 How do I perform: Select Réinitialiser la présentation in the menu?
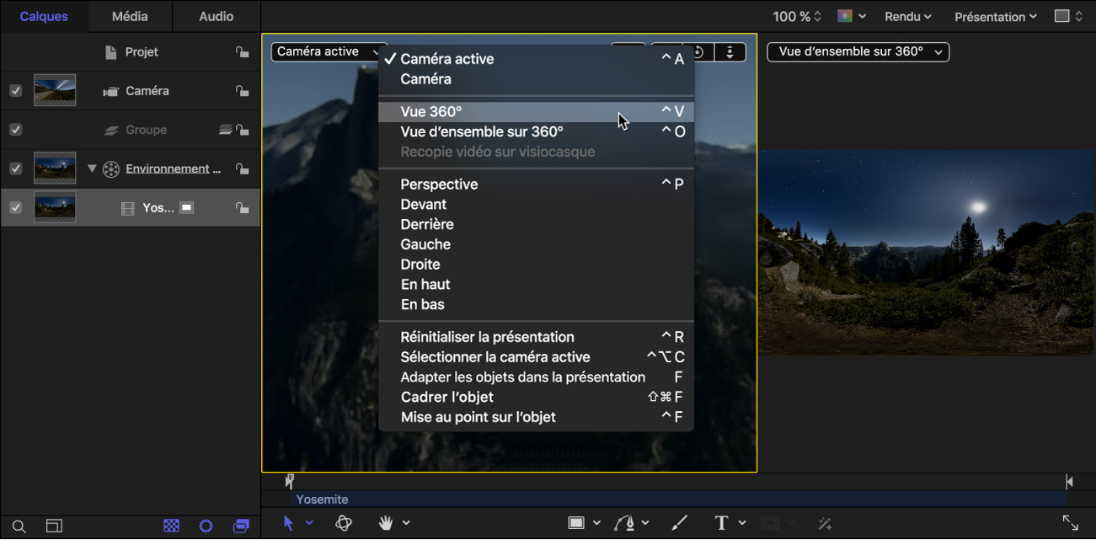click(488, 336)
